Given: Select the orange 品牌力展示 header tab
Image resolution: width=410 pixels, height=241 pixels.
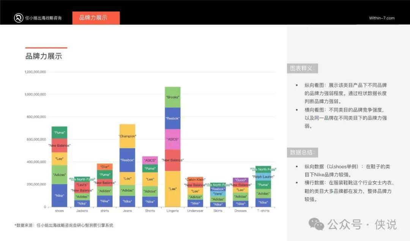Looking at the screenshot, I should click(x=96, y=18).
